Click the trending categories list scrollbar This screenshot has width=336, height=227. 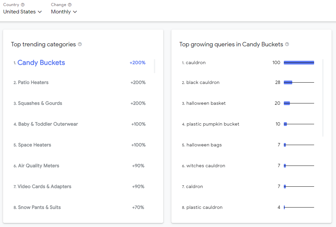click(x=155, y=66)
